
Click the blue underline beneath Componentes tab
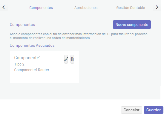41,14
